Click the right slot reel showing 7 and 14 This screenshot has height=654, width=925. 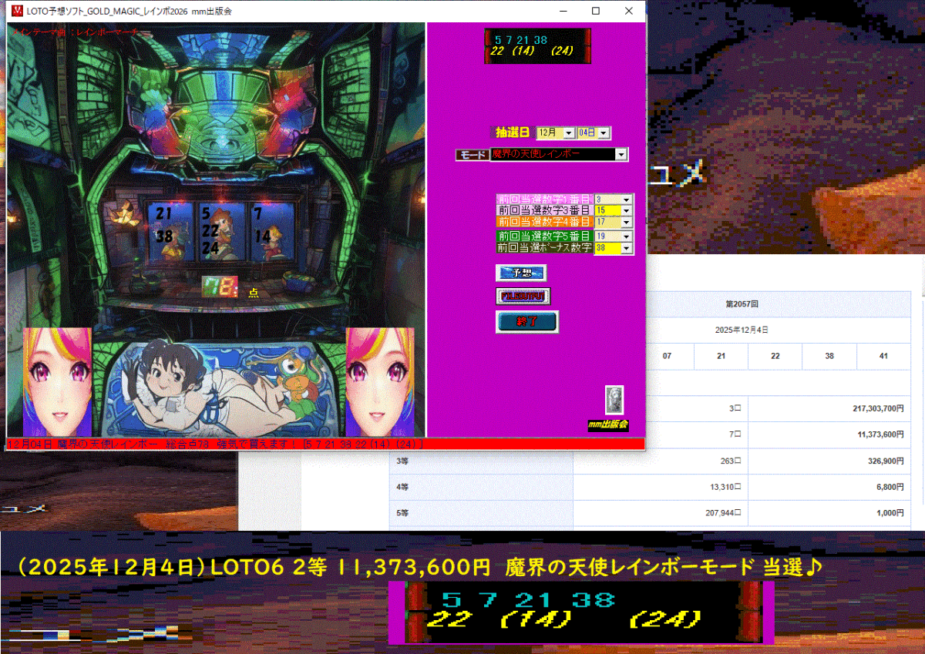pyautogui.click(x=268, y=230)
